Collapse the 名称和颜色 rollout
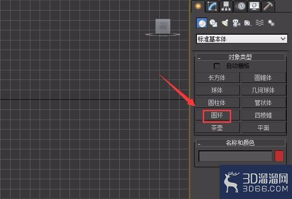The height and width of the screenshot is (199, 292). (240, 143)
